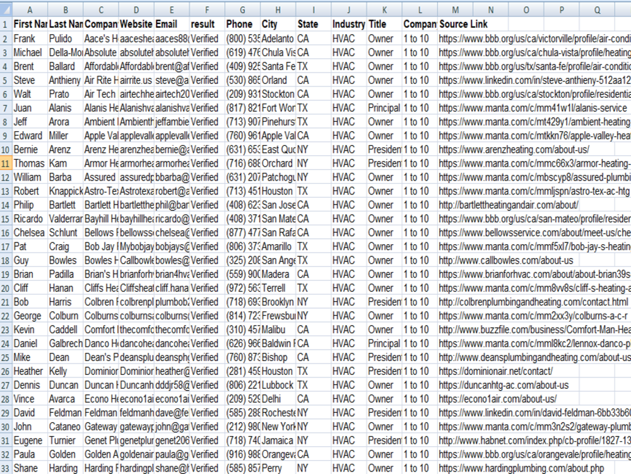The width and height of the screenshot is (631, 474).
Task: Click the 'First Name' header cell
Action: [x=30, y=24]
